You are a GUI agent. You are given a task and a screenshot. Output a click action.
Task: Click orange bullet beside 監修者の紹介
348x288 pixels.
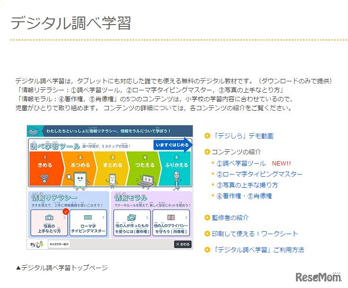207,218
